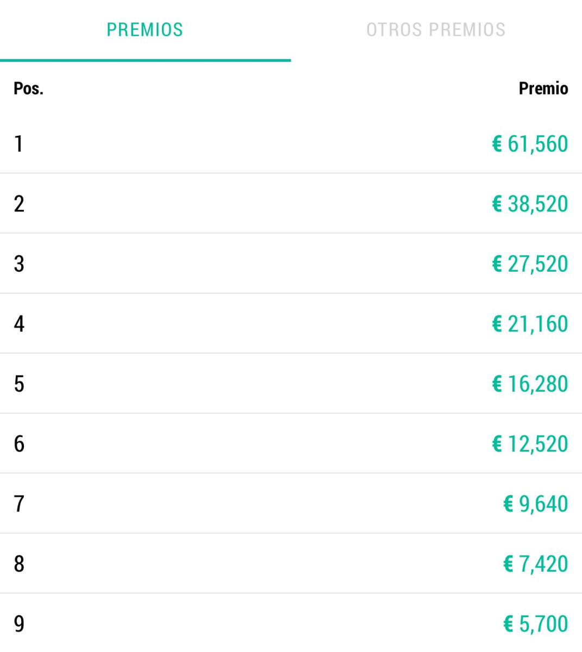Select the position 9 row number

(19, 624)
